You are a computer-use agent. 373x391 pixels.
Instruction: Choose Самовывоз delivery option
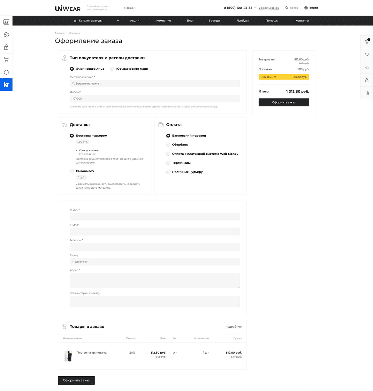72,171
